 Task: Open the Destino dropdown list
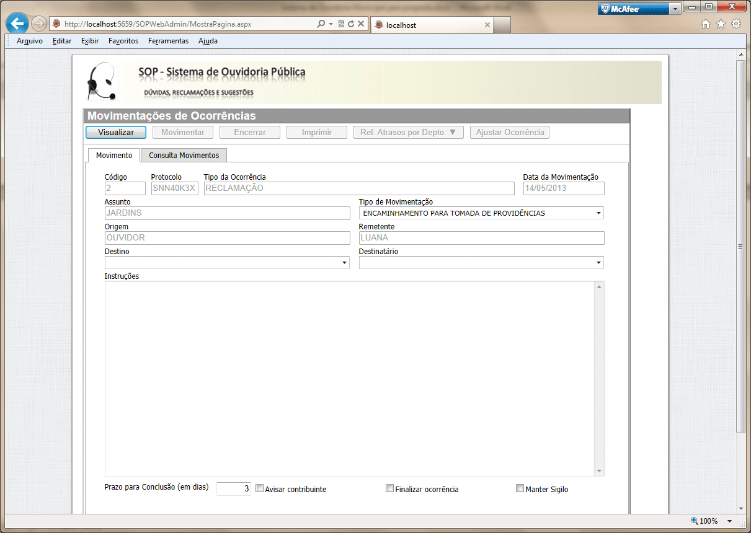pos(344,263)
